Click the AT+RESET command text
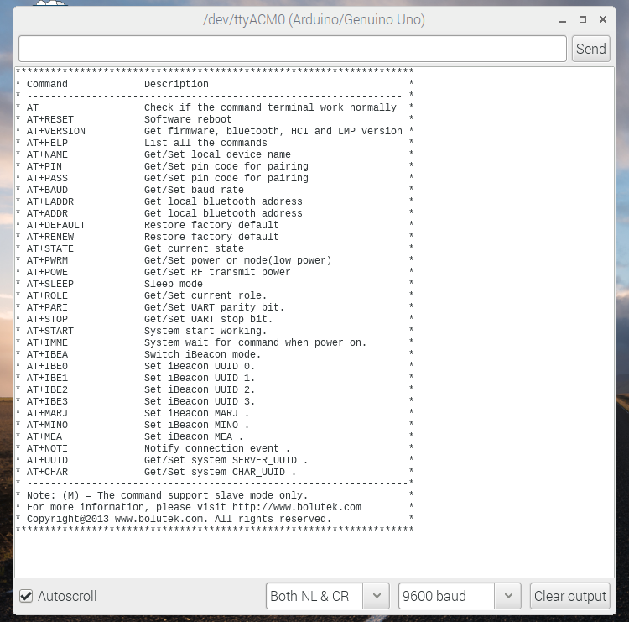This screenshot has width=629, height=622. [x=50, y=120]
